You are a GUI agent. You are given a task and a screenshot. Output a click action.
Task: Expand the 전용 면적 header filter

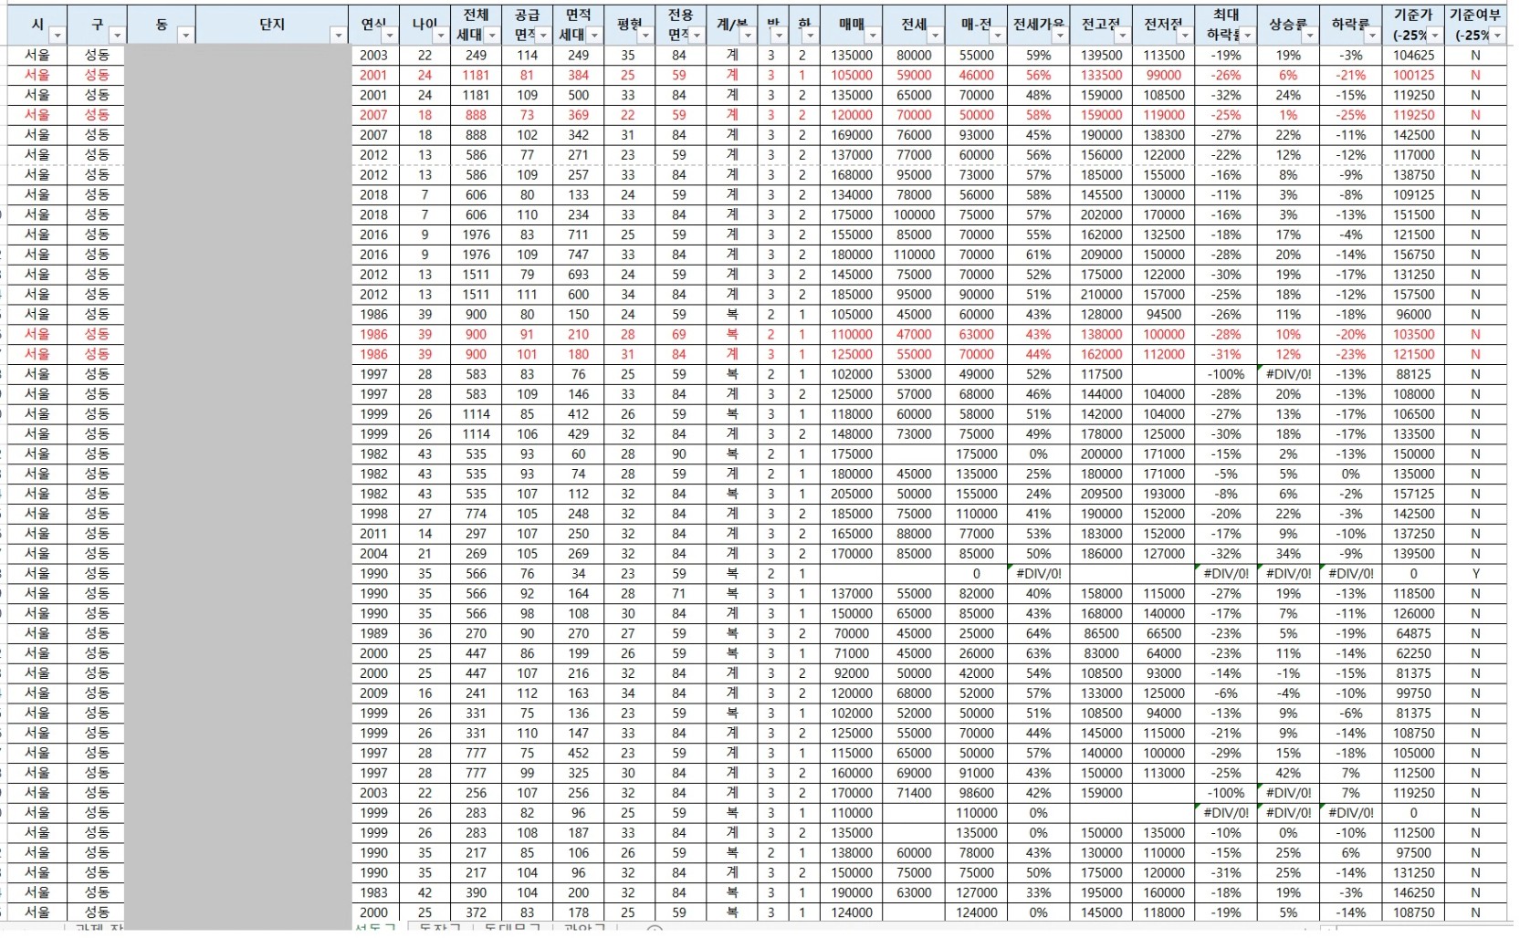pyautogui.click(x=697, y=36)
